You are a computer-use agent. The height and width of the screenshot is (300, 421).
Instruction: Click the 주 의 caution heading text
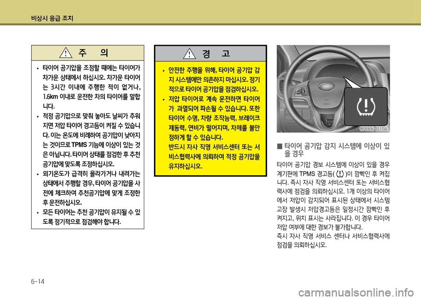point(93,53)
